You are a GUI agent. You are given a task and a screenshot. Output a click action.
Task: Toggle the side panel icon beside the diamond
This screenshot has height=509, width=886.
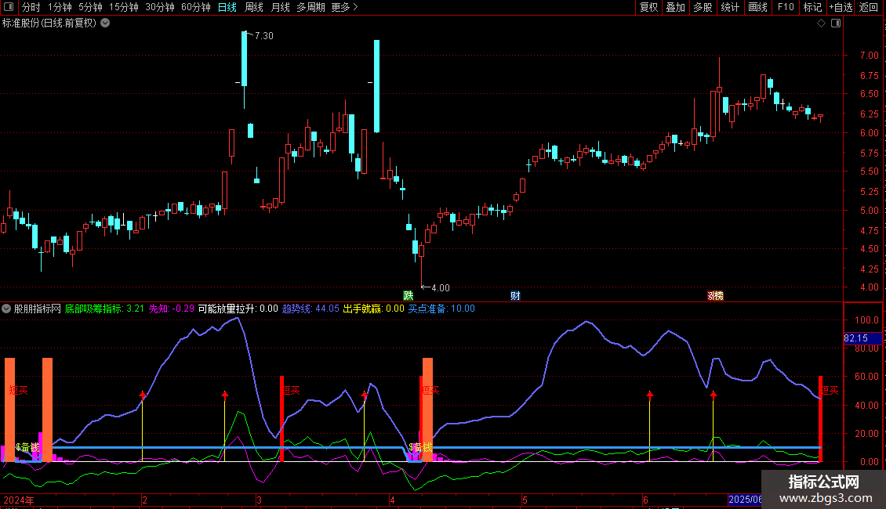coord(836,23)
